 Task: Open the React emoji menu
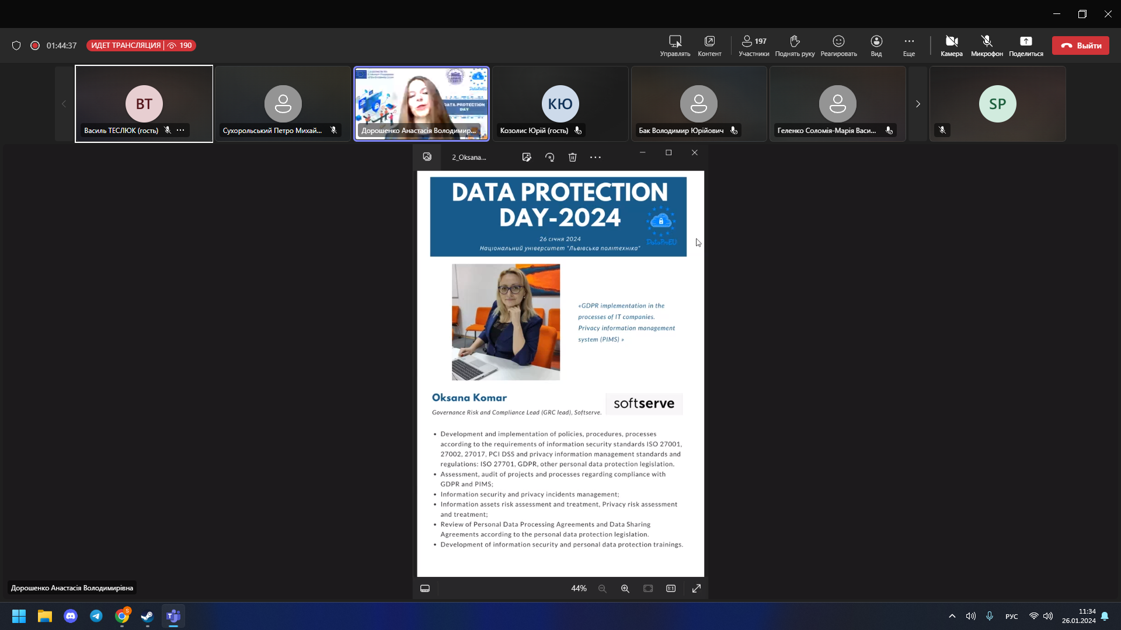coord(838,45)
